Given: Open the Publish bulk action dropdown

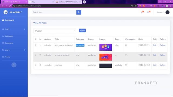Looking at the screenshot, I should coord(55,31).
